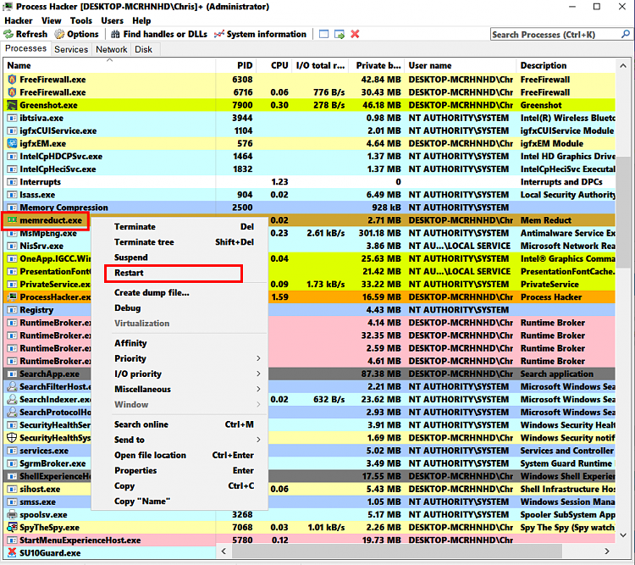Click the Greenshot.exe process icon
Image resolution: width=635 pixels, height=565 pixels.
[12, 105]
